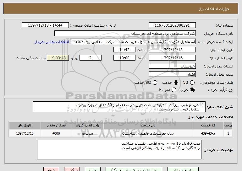
Task: Click the نام خدمت column header
Action: [148, 126]
